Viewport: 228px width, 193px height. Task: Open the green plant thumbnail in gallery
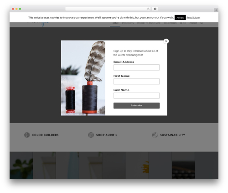[x=21, y=166]
